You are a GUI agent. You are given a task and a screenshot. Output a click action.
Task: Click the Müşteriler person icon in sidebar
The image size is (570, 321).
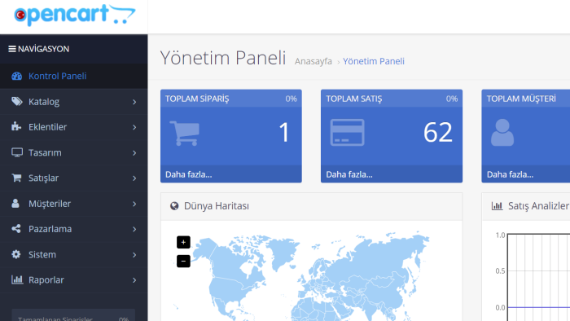click(x=15, y=203)
